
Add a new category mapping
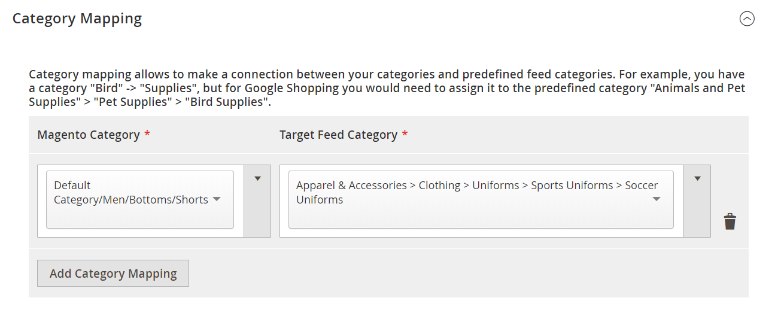click(113, 274)
